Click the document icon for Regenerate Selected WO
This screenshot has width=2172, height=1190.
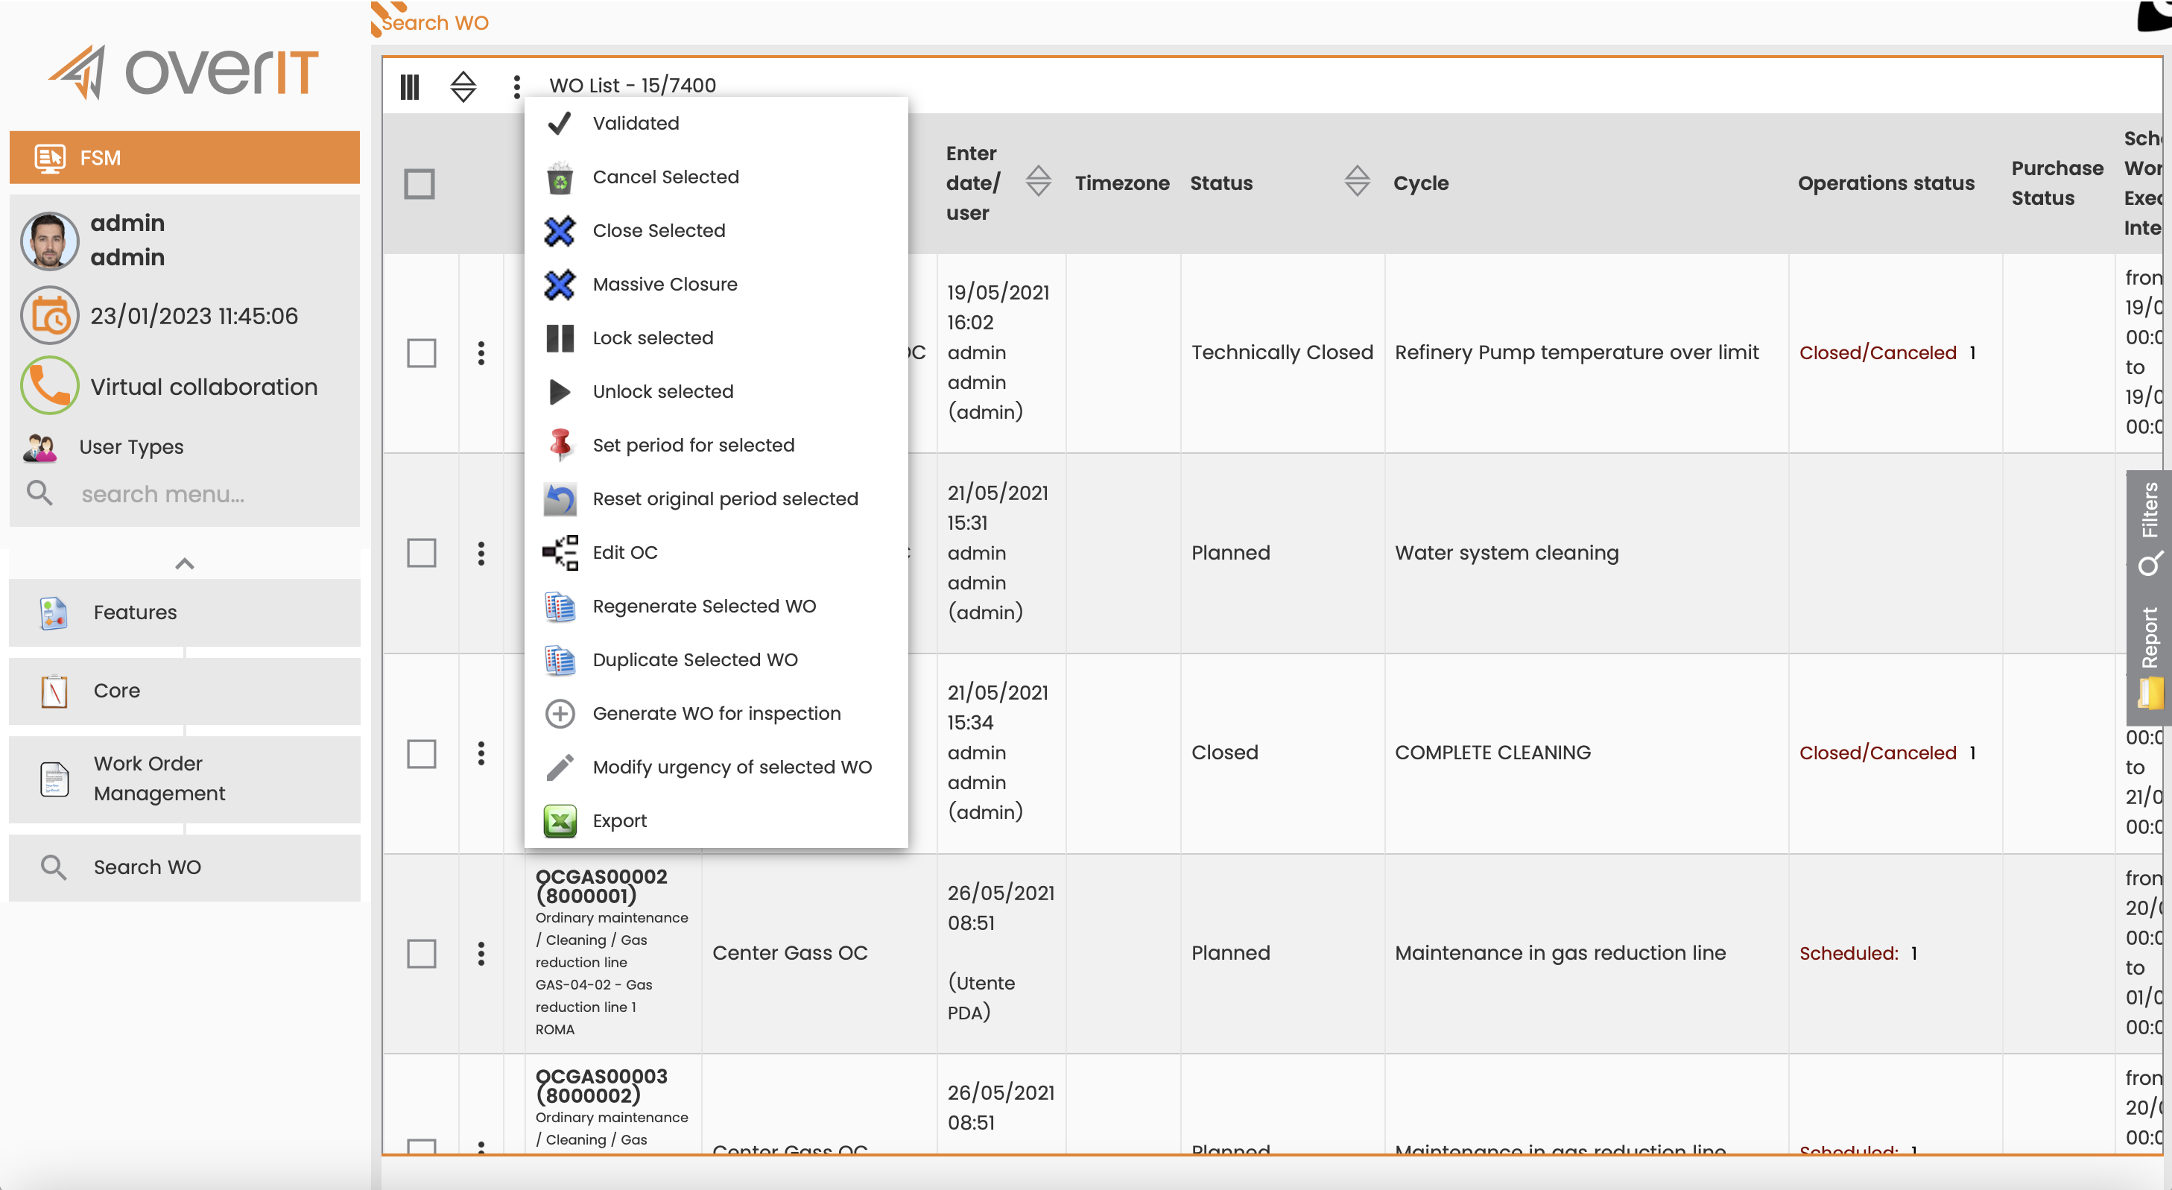click(560, 607)
